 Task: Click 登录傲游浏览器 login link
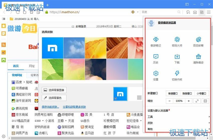point(167,23)
